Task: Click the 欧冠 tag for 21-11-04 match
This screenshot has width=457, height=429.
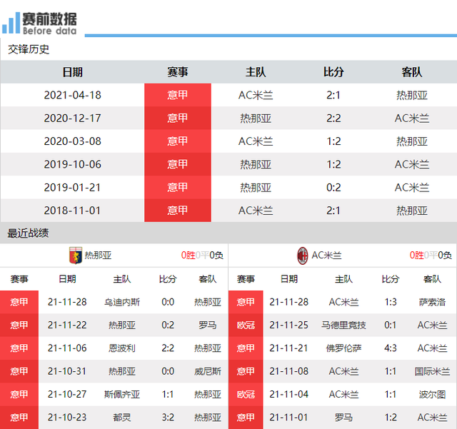Action: tap(246, 394)
